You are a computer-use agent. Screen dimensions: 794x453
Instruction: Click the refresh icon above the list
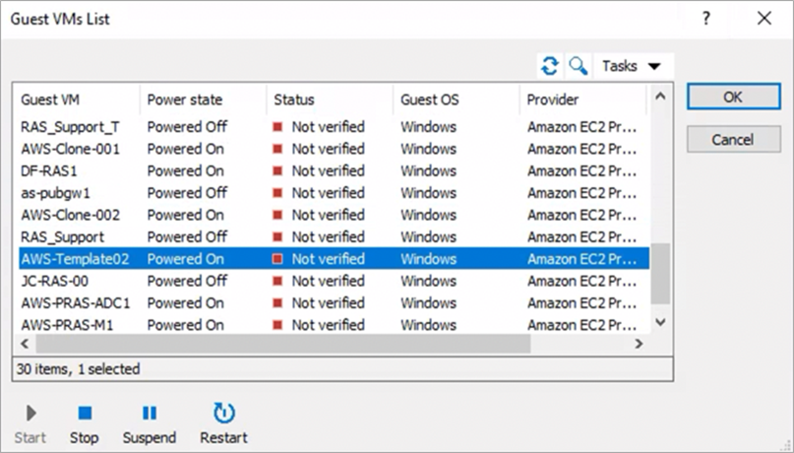[550, 66]
